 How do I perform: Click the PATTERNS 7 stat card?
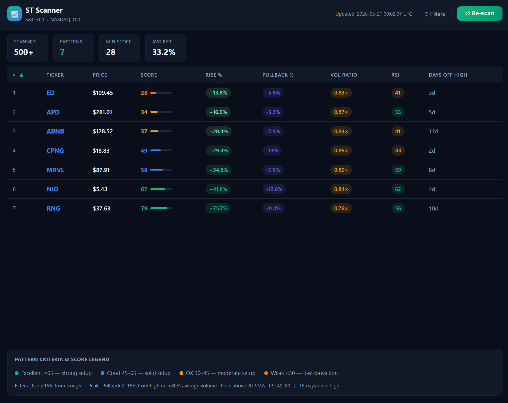(73, 48)
